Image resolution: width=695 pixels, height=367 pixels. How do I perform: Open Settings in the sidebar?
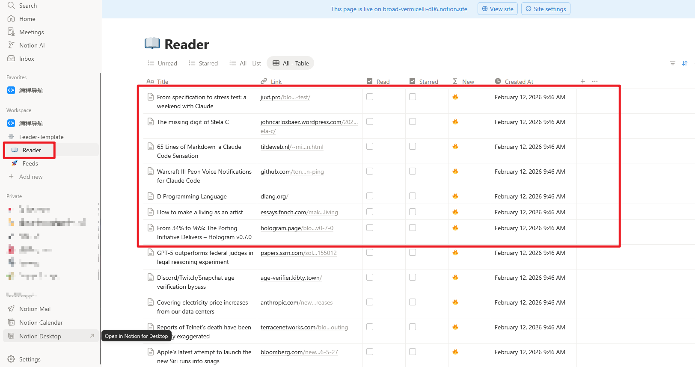point(30,359)
